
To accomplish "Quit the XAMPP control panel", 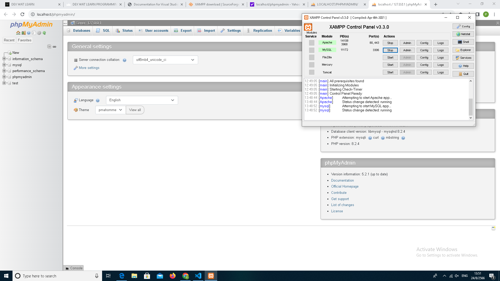I will 463,74.
